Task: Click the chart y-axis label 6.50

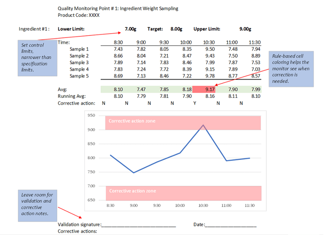Action: pyautogui.click(x=91, y=200)
